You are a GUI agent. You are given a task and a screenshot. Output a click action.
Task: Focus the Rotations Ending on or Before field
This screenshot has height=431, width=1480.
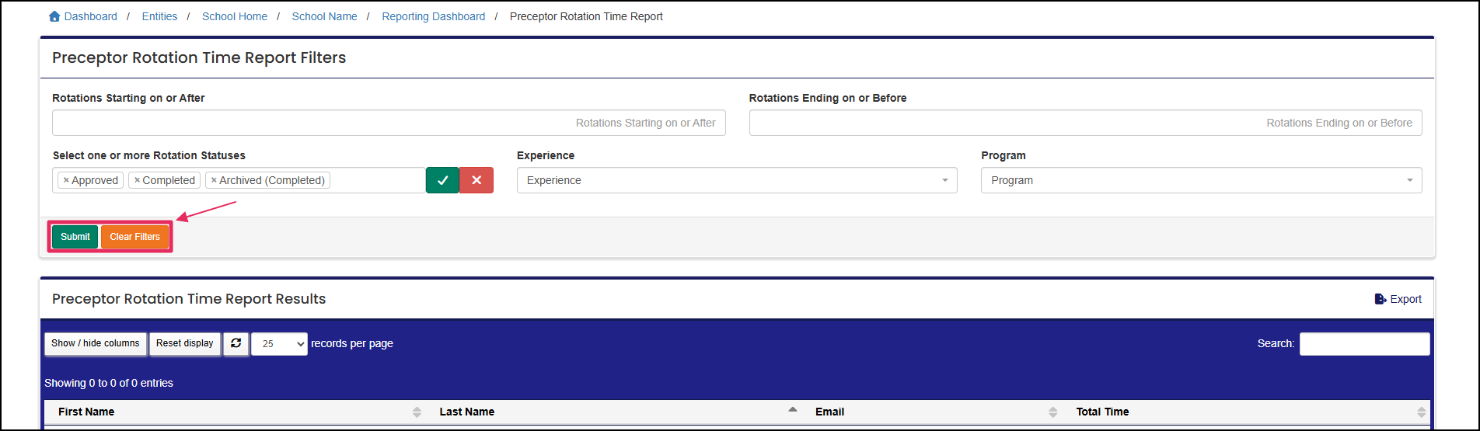(1086, 123)
